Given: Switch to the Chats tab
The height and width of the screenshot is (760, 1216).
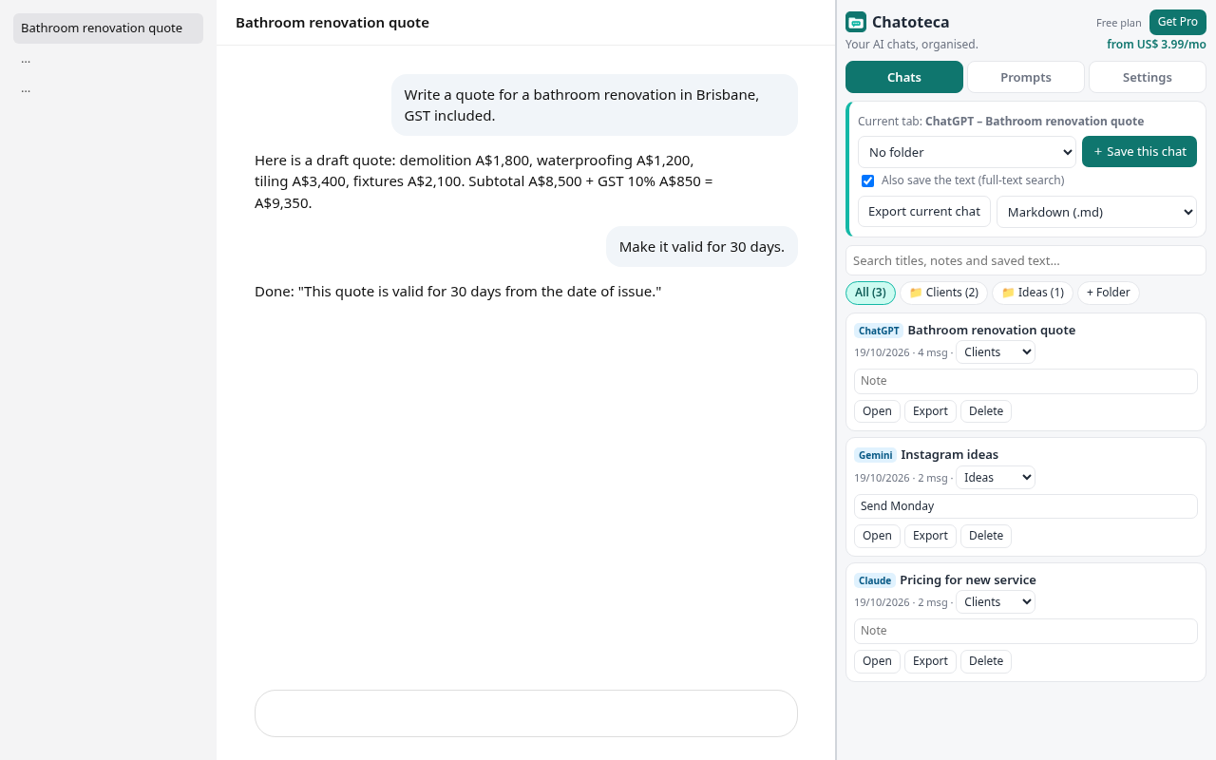Looking at the screenshot, I should pyautogui.click(x=904, y=77).
